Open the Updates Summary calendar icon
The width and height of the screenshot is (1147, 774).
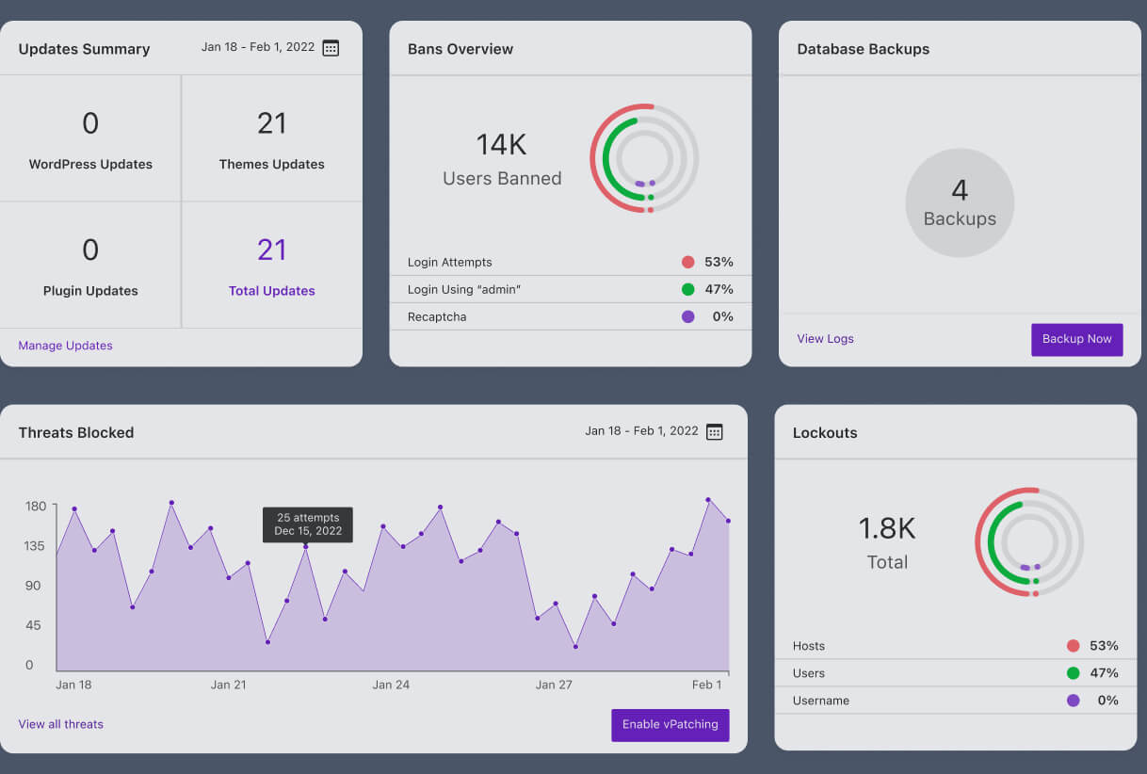331,48
